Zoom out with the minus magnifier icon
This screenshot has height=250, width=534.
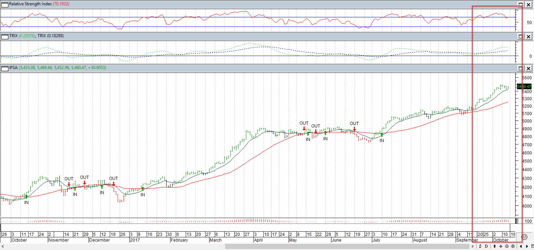point(507,246)
